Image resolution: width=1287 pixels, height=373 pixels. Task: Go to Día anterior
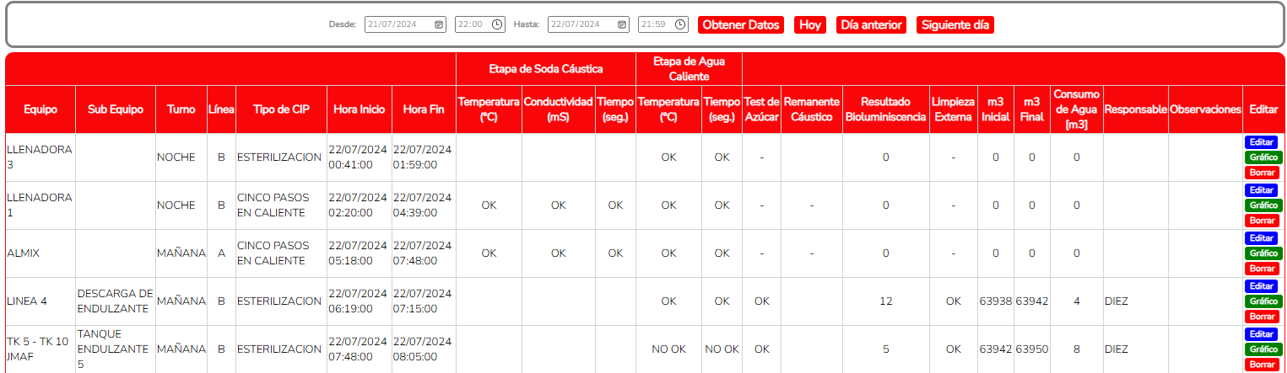[x=872, y=25]
